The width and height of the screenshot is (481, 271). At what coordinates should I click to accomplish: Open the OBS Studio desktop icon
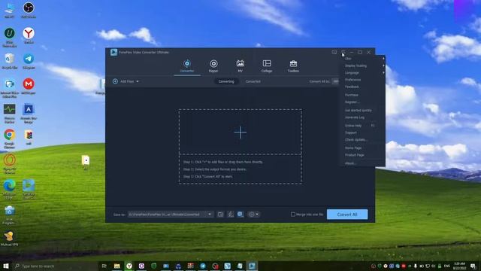click(x=29, y=10)
